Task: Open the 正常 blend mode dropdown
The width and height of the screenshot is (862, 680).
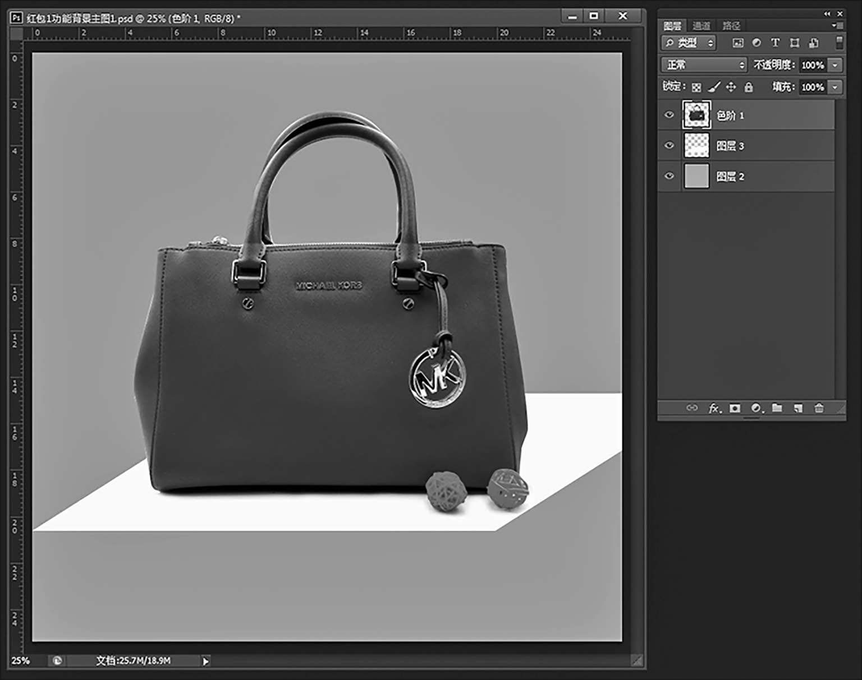Action: (x=704, y=65)
